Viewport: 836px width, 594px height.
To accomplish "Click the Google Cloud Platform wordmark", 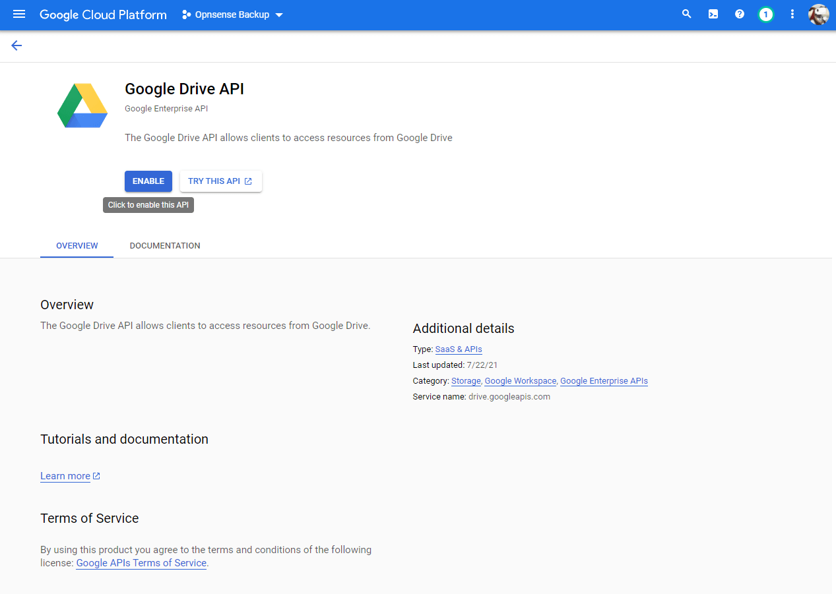I will coord(103,15).
